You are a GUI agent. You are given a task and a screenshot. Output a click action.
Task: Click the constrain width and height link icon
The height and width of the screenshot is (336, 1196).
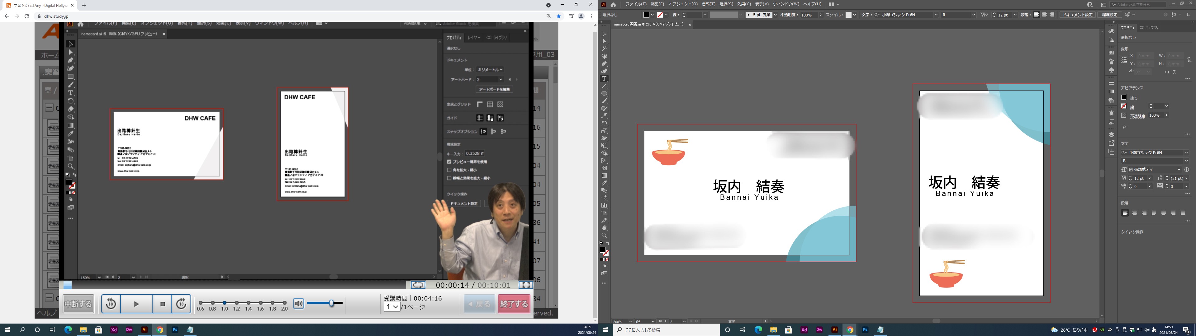click(1189, 60)
